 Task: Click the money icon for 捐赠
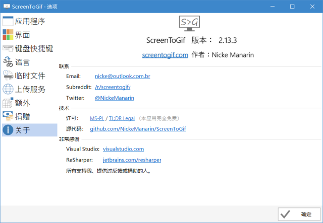(x=8, y=116)
